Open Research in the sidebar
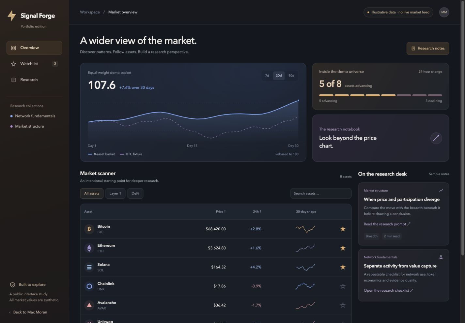 pos(34,80)
